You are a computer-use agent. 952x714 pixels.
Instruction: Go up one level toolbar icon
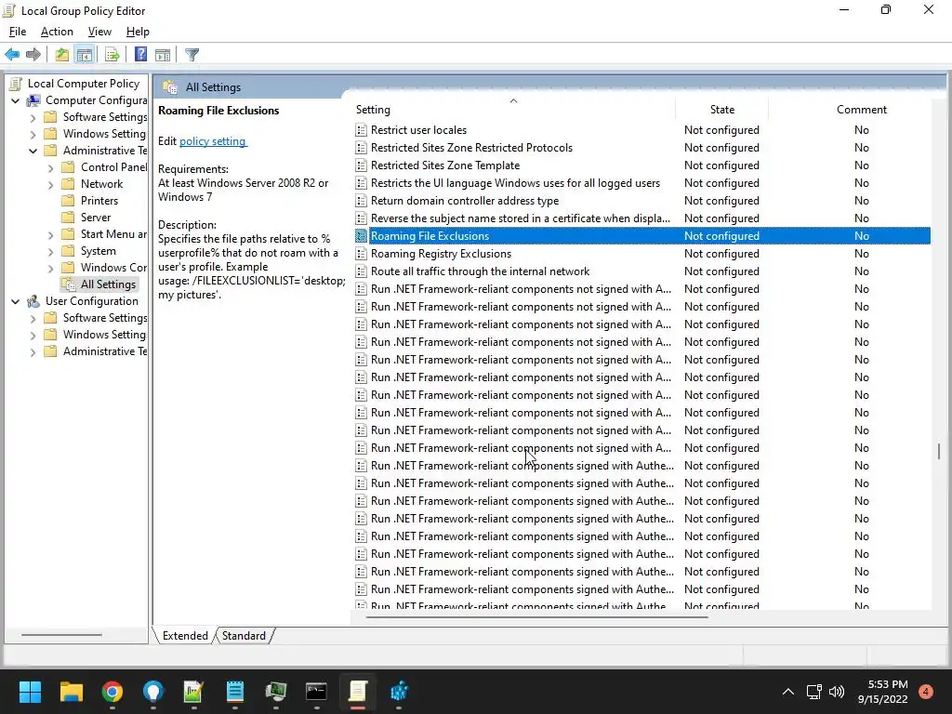tap(62, 55)
